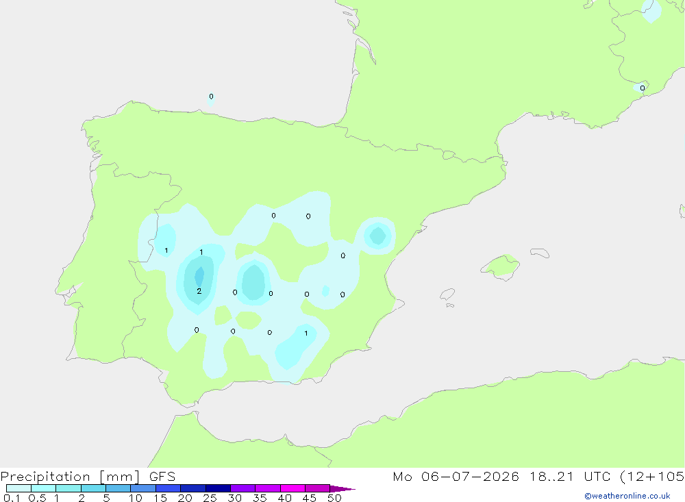Click the 'Mo 06-07-2026' date text
This screenshot has height=502, width=685.
point(456,477)
